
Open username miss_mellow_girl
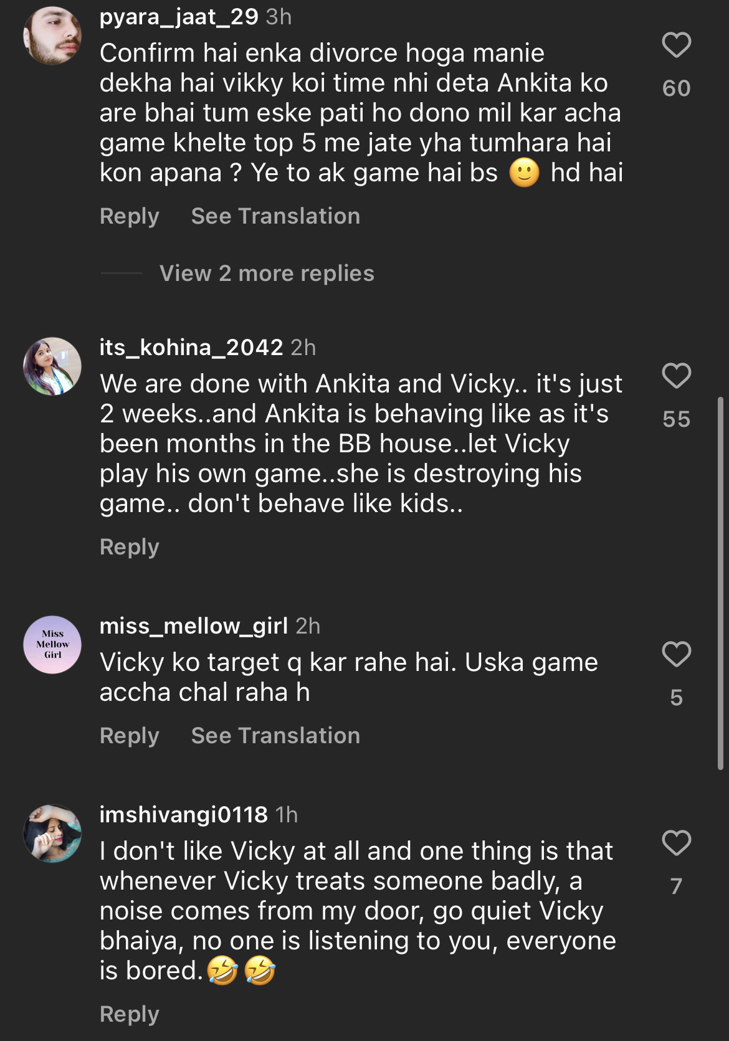point(194,626)
